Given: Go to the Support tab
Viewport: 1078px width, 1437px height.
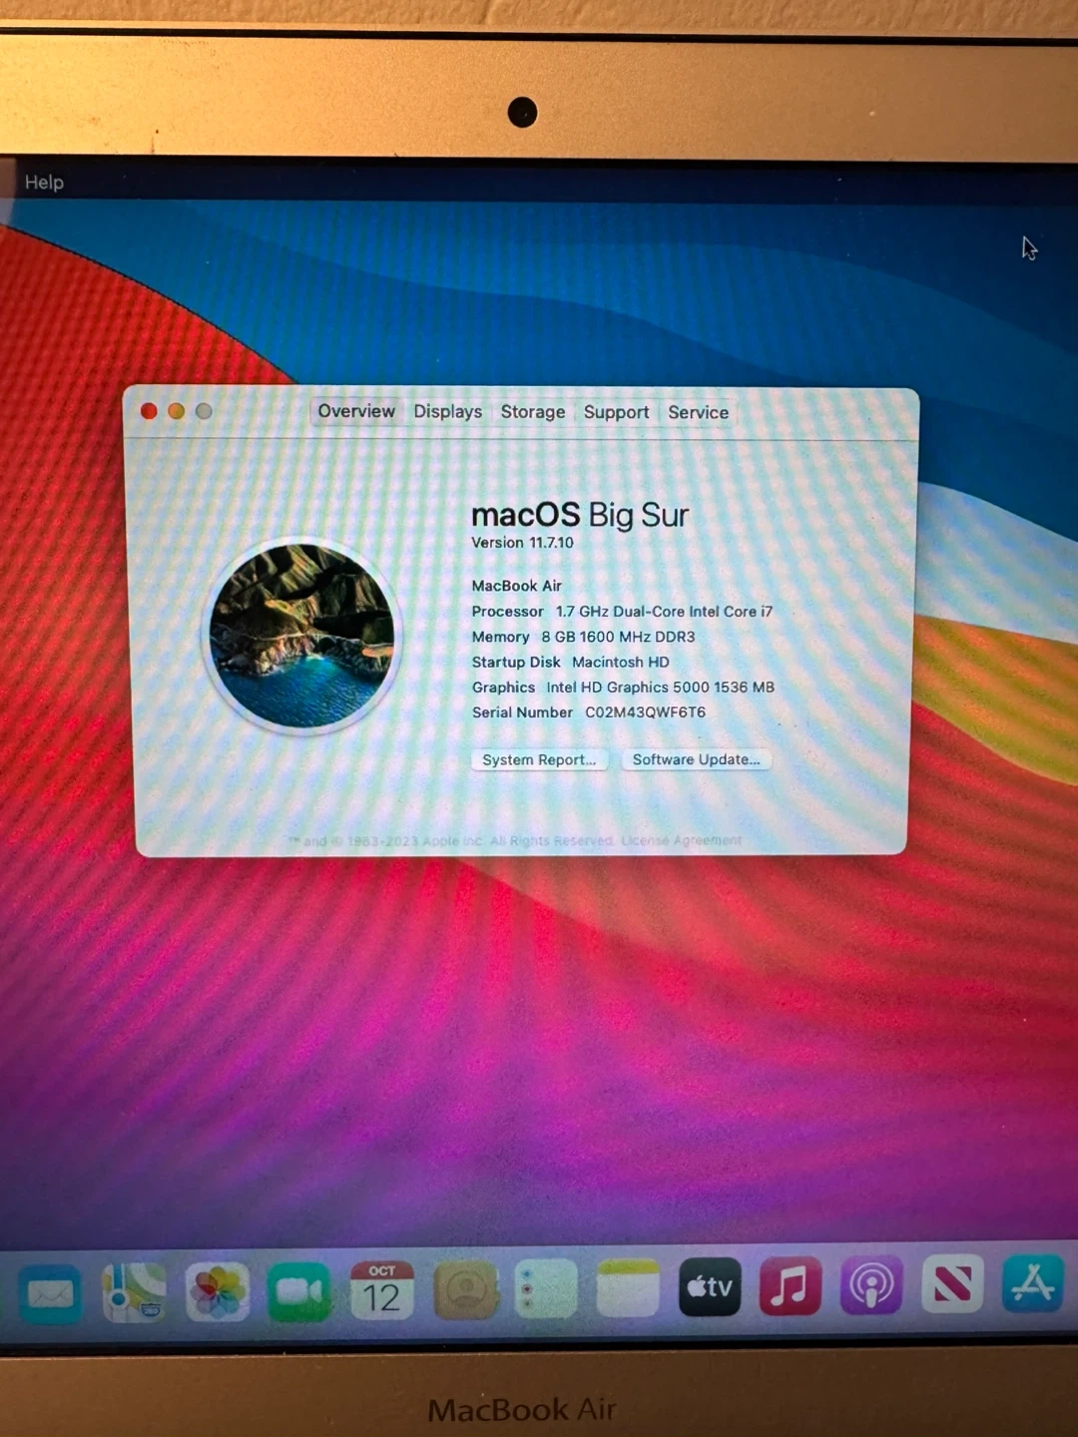Looking at the screenshot, I should 616,412.
